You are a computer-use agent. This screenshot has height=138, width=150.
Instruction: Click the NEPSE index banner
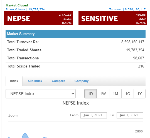click(x=39, y=18)
